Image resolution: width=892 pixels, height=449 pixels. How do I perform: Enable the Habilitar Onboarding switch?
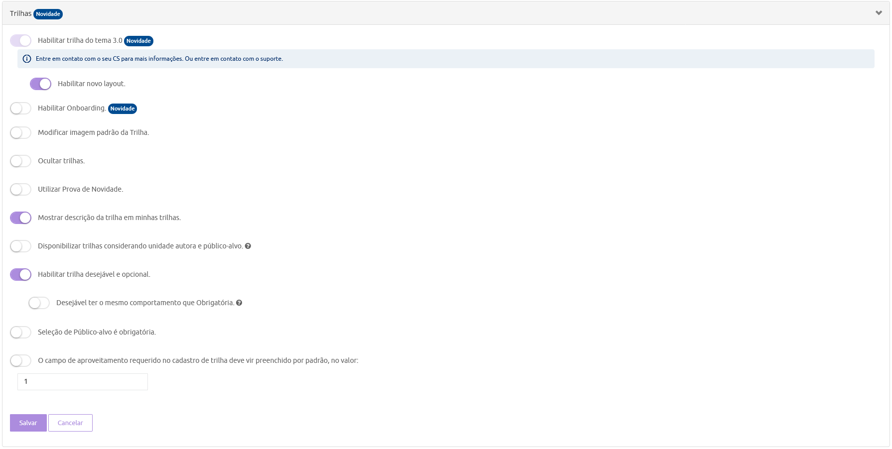(20, 108)
